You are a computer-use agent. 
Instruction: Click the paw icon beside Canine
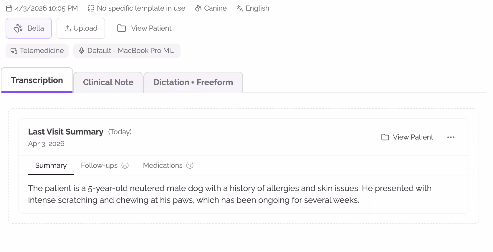(x=198, y=8)
